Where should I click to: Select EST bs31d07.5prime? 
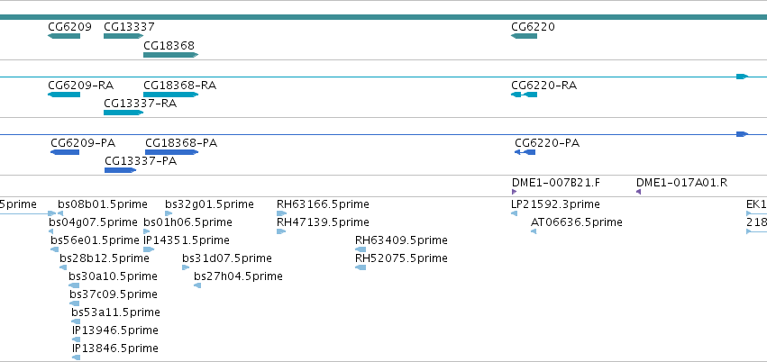[x=186, y=267]
